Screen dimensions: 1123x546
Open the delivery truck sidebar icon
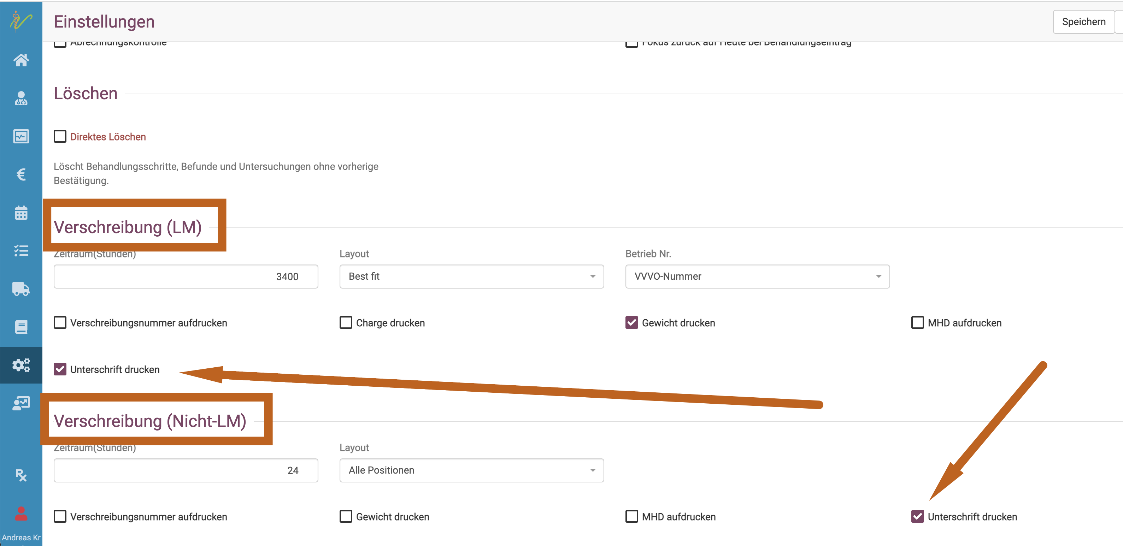[21, 289]
